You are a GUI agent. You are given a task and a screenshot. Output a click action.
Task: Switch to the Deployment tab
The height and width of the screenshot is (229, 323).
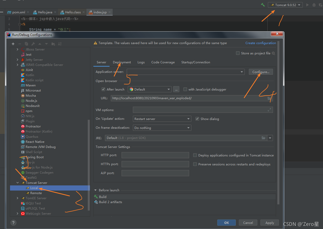[x=122, y=62]
